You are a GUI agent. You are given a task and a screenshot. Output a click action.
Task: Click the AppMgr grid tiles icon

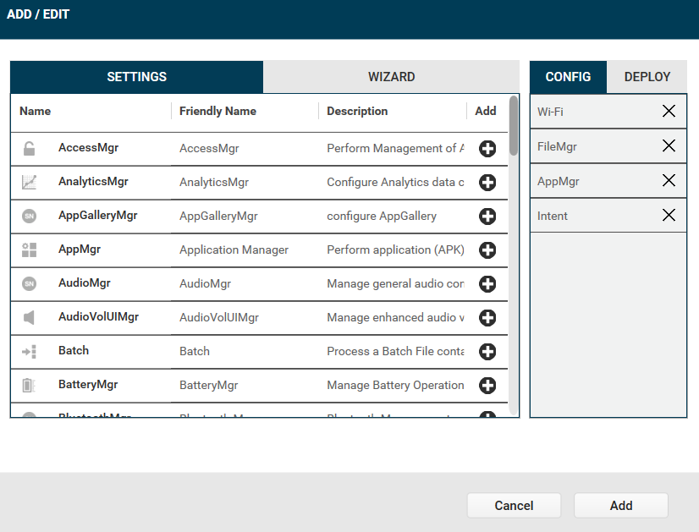[29, 250]
